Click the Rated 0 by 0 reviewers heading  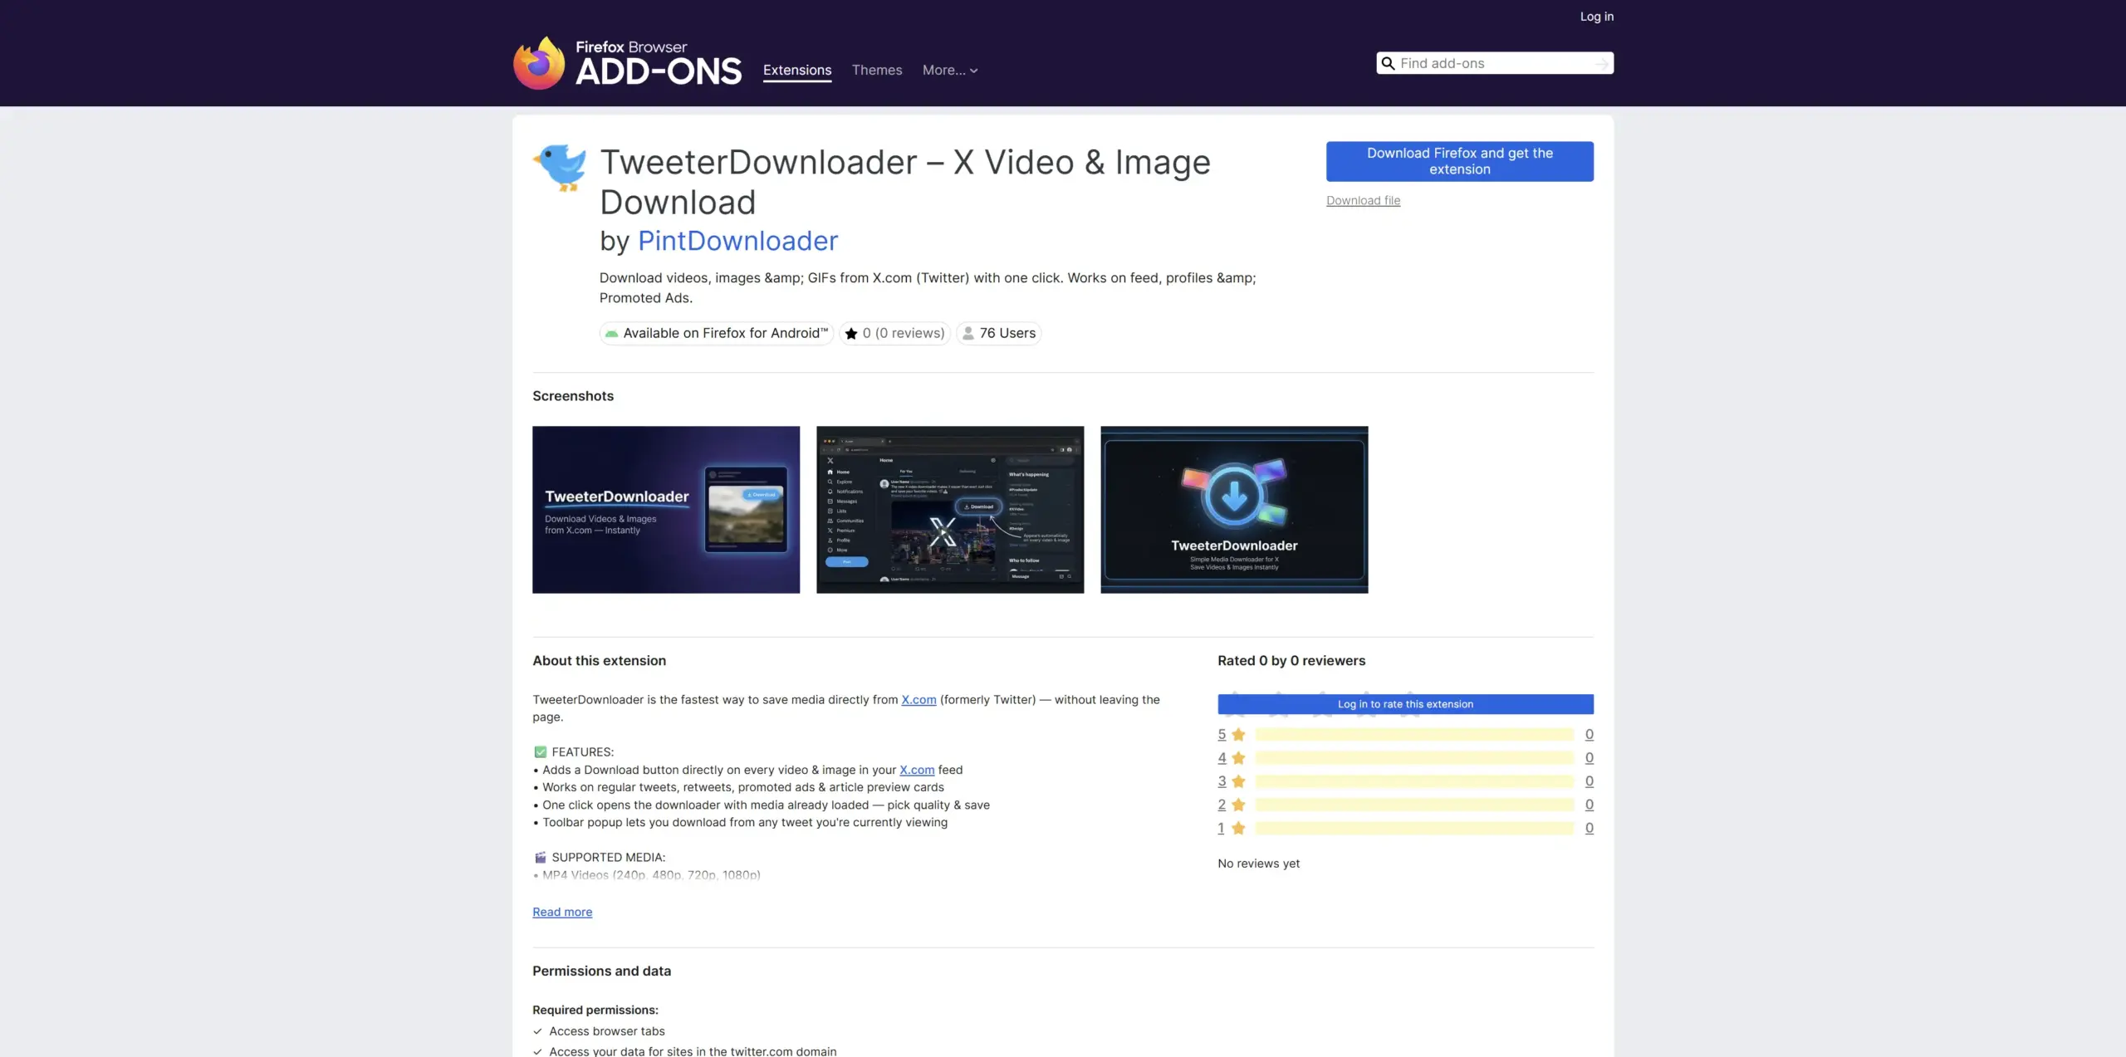tap(1291, 661)
